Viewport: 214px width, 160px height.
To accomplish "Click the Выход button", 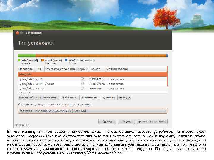I will [107, 121].
